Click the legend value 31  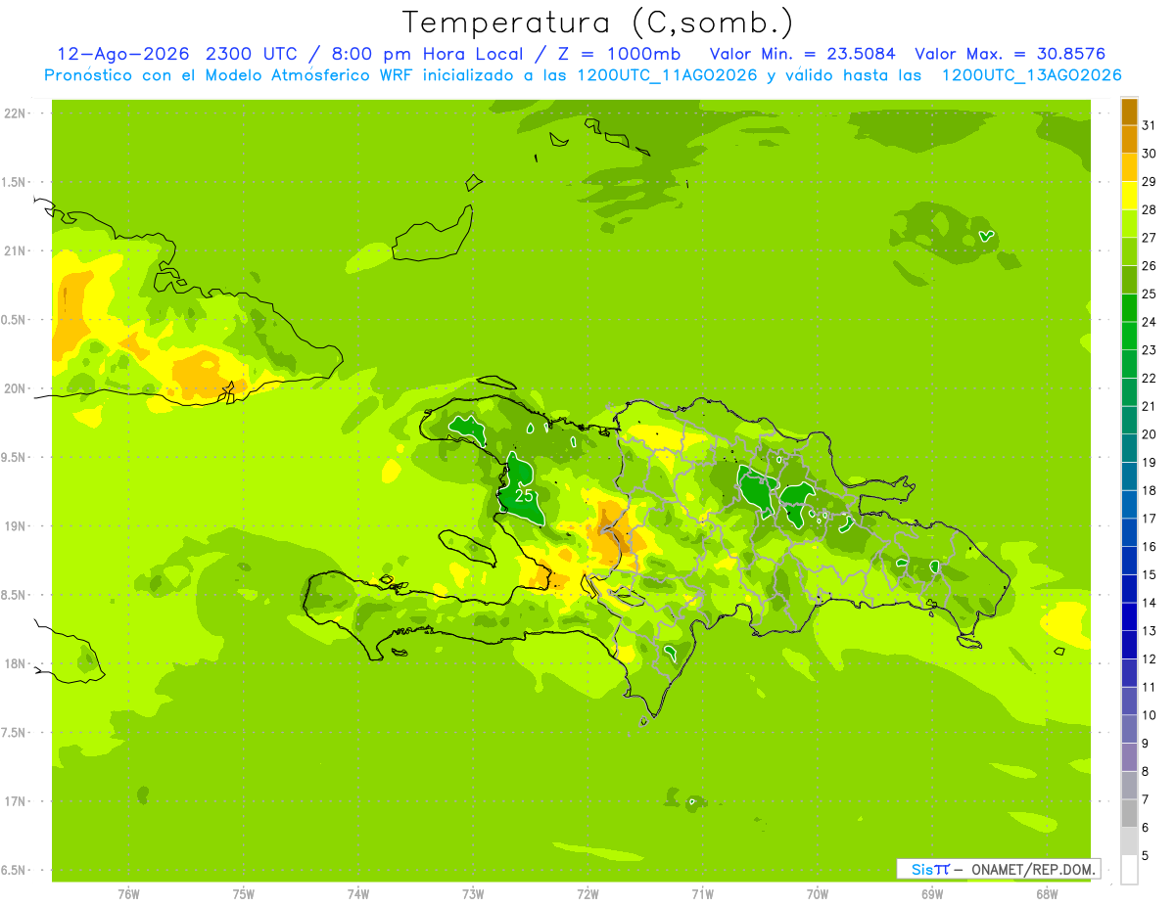click(x=1150, y=125)
